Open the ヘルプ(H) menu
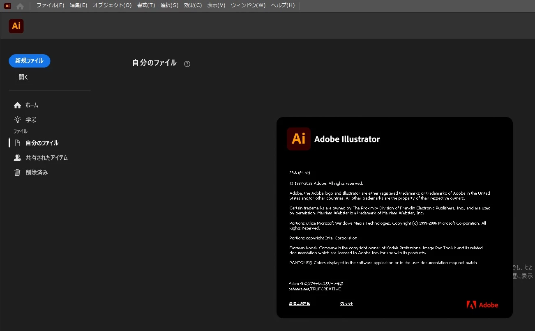Screen dimensions: 535x331 point(283,5)
